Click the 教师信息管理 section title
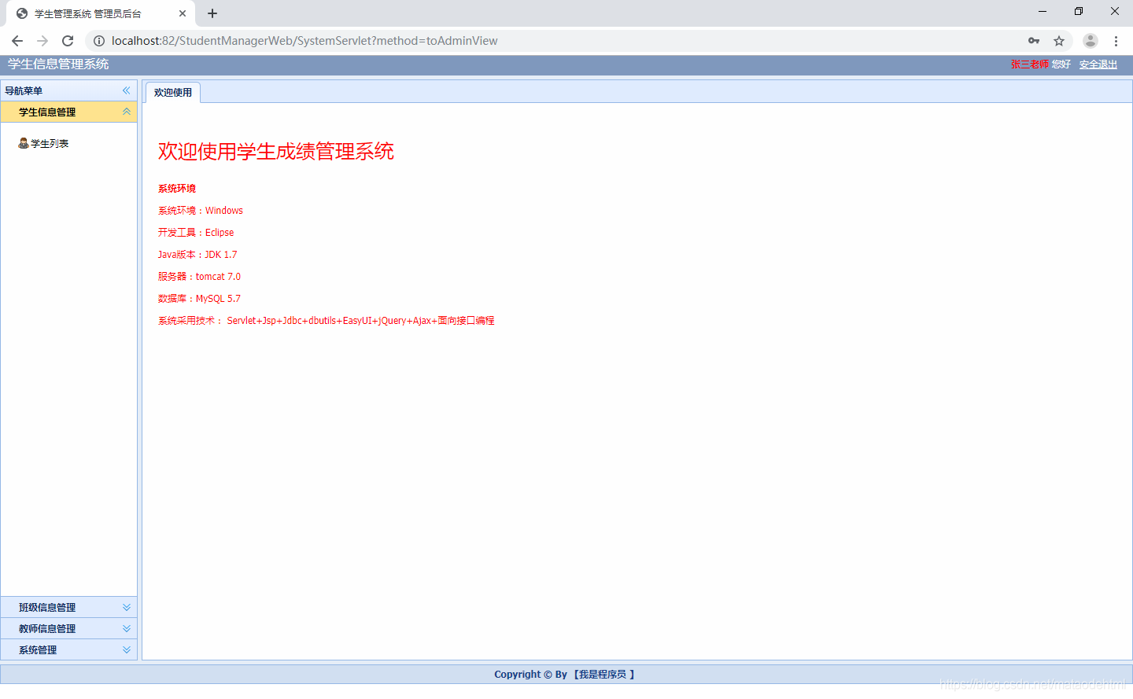This screenshot has height=699, width=1133. point(47,628)
